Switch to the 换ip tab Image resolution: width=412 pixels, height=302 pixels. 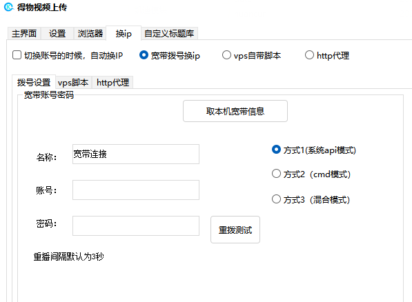click(x=124, y=33)
